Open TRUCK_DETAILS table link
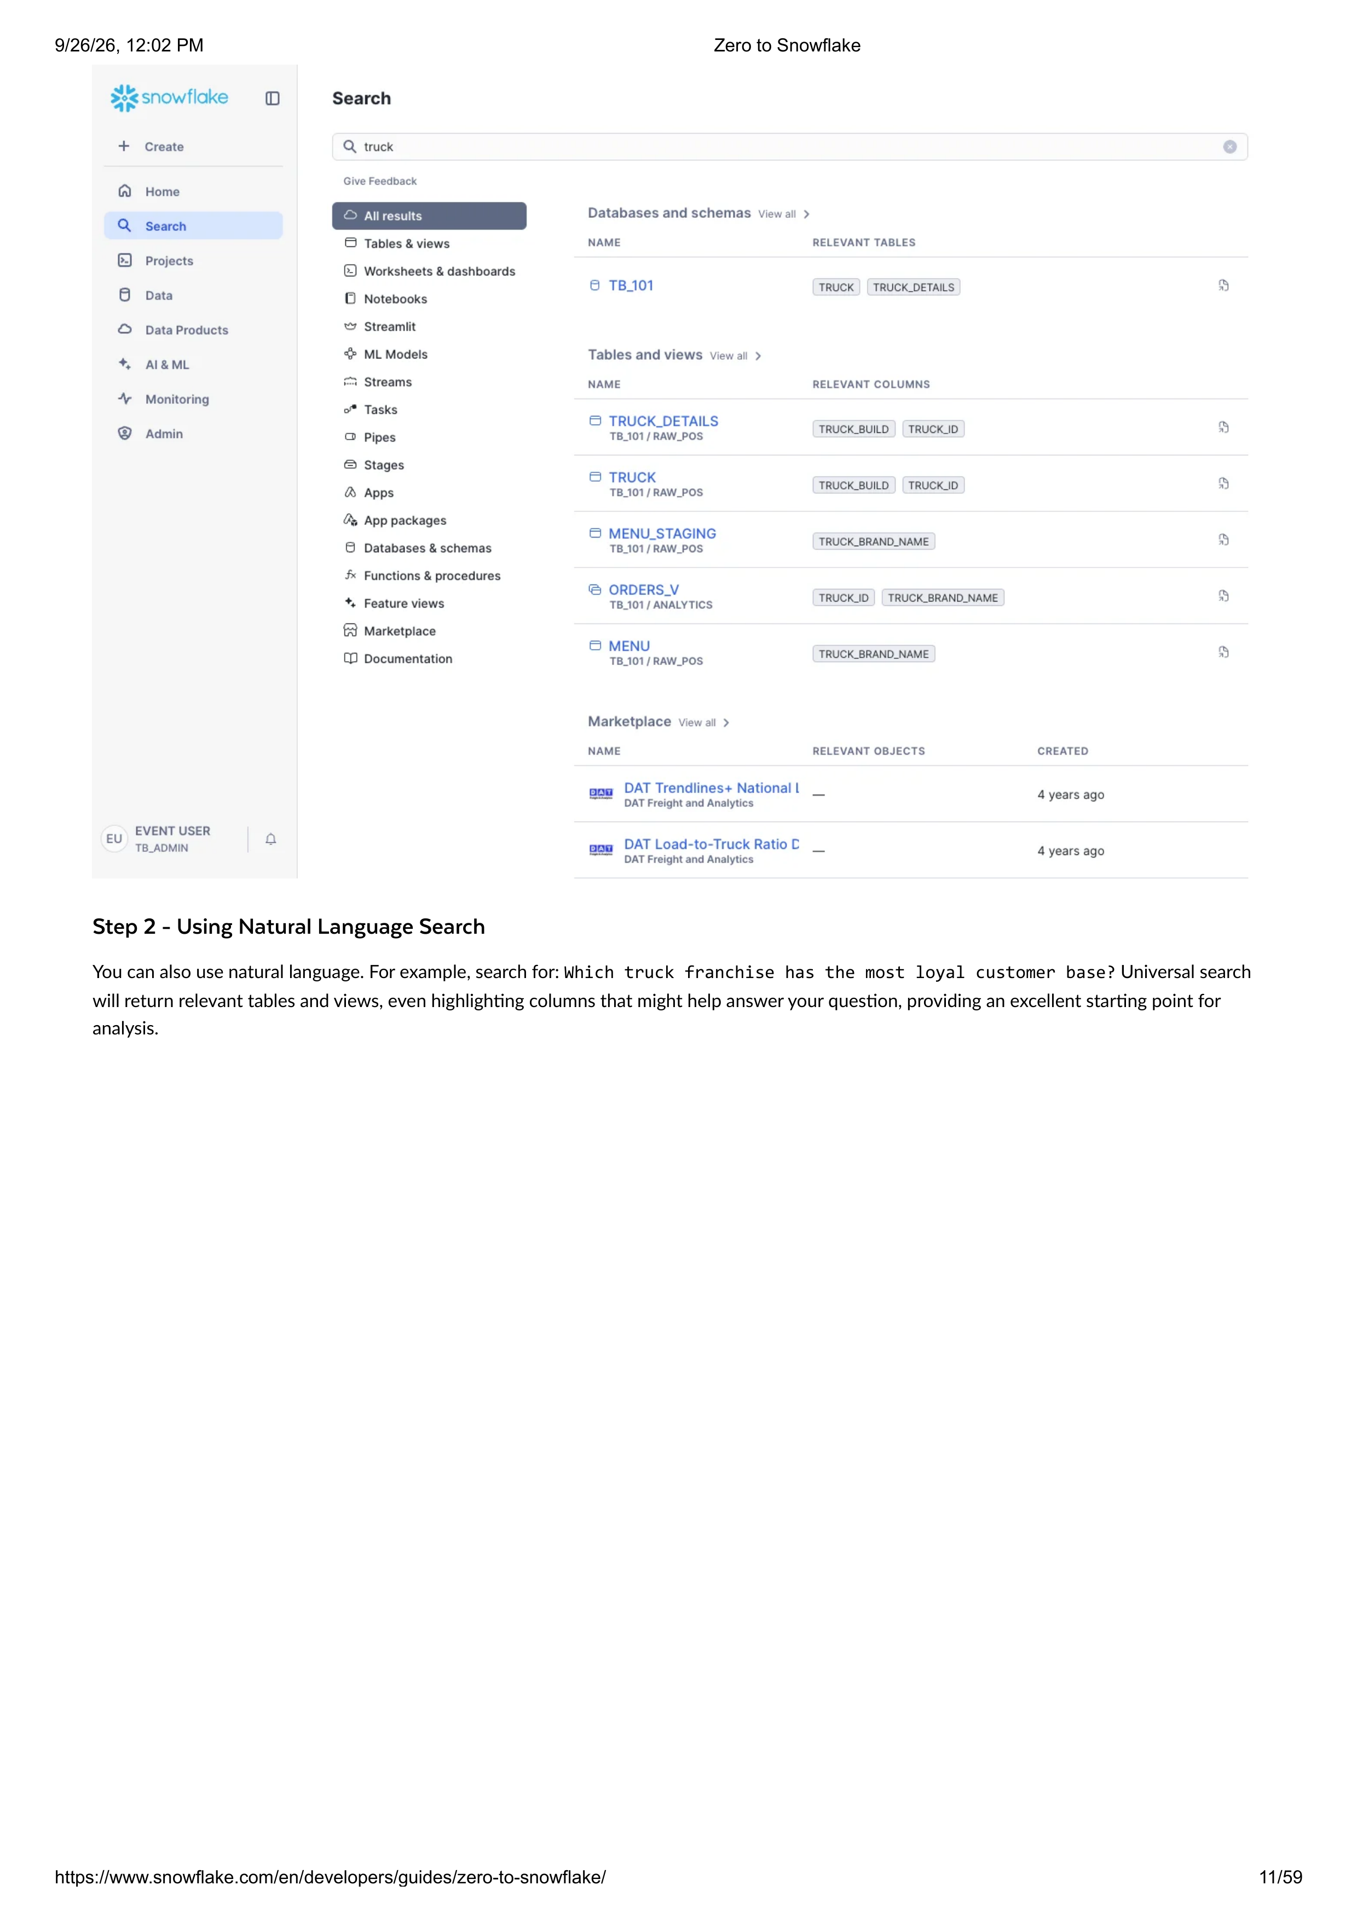Viewport: 1357px width, 1920px height. click(x=663, y=421)
